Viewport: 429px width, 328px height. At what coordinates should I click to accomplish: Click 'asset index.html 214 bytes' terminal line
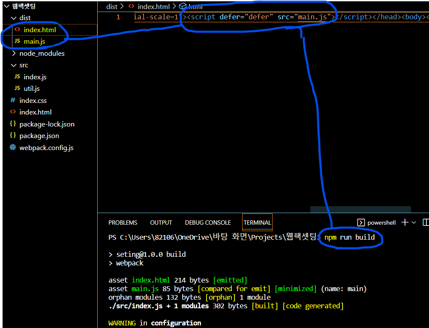[178, 280]
